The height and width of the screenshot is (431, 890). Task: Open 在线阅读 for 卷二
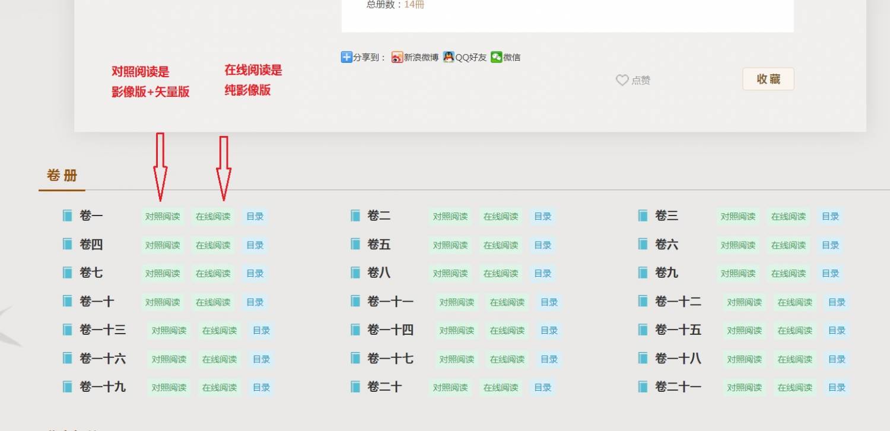[x=501, y=217]
